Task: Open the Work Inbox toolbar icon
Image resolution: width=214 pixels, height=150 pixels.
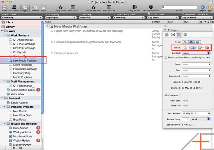Action: coord(14,8)
